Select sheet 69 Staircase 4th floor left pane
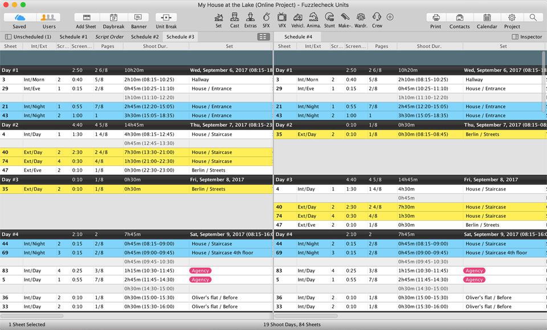This screenshot has width=547, height=330. (x=136, y=252)
